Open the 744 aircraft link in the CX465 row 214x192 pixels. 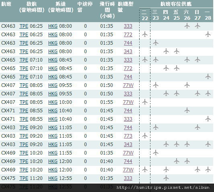[x=128, y=77]
